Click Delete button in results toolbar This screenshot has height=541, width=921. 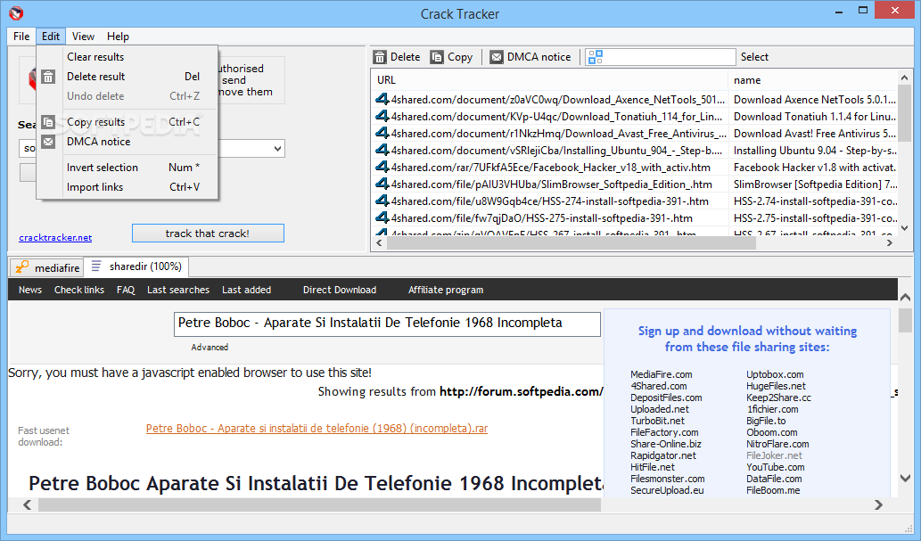coord(398,57)
